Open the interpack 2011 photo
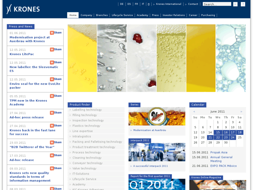The width and height of the screenshot is (253, 190). [x=157, y=152]
